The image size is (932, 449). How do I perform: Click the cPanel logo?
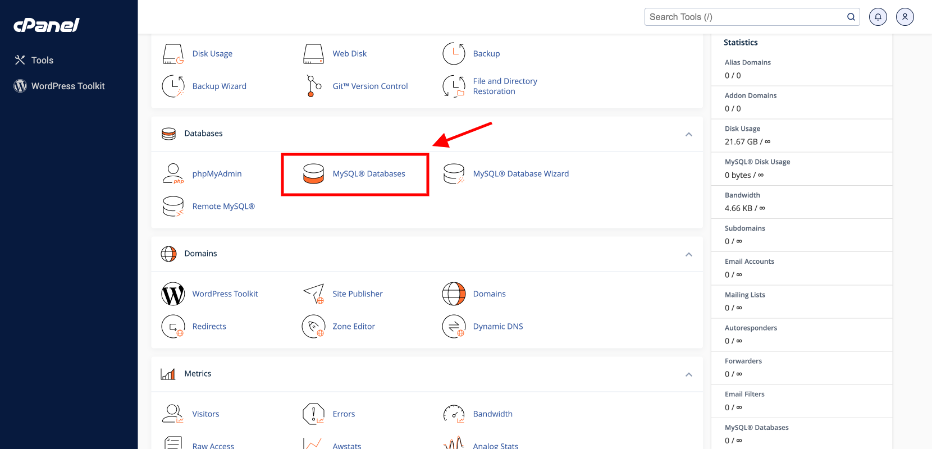[x=47, y=25]
